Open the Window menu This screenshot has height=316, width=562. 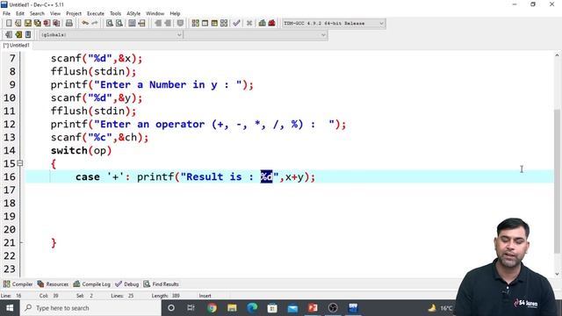pos(155,14)
